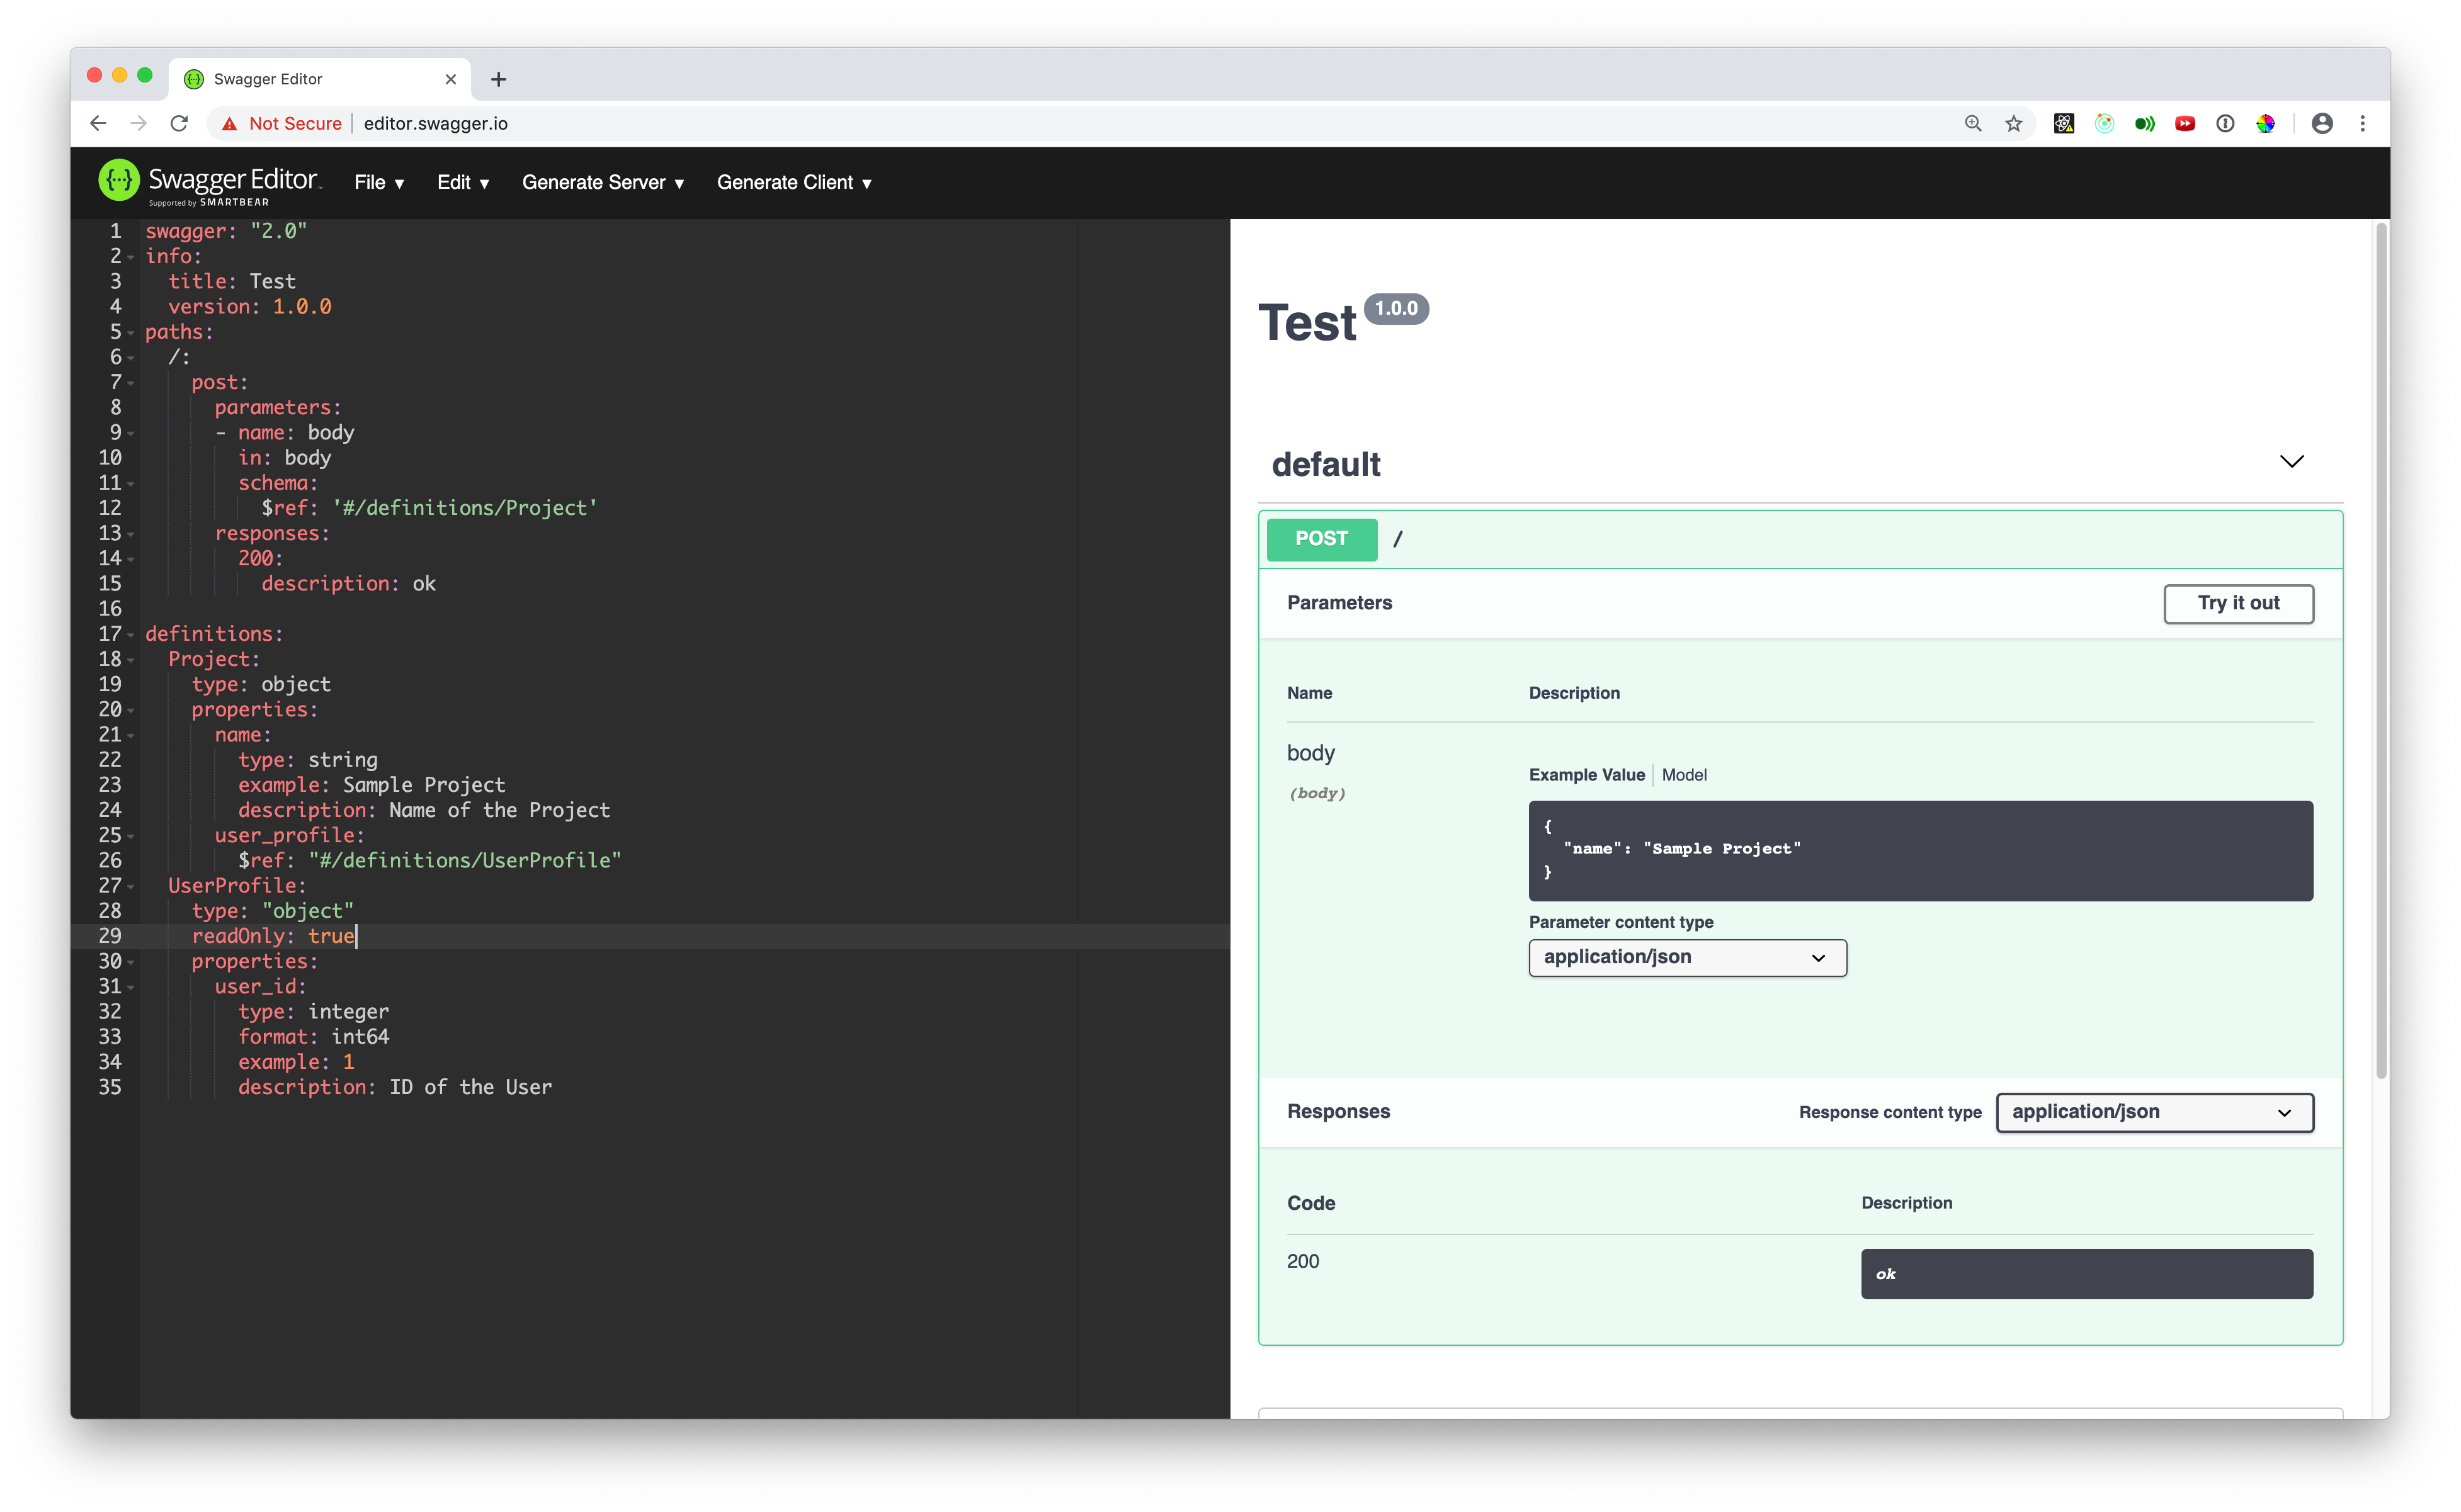Screen dimensions: 2461x1512
Task: Open the File menu
Action: (378, 182)
